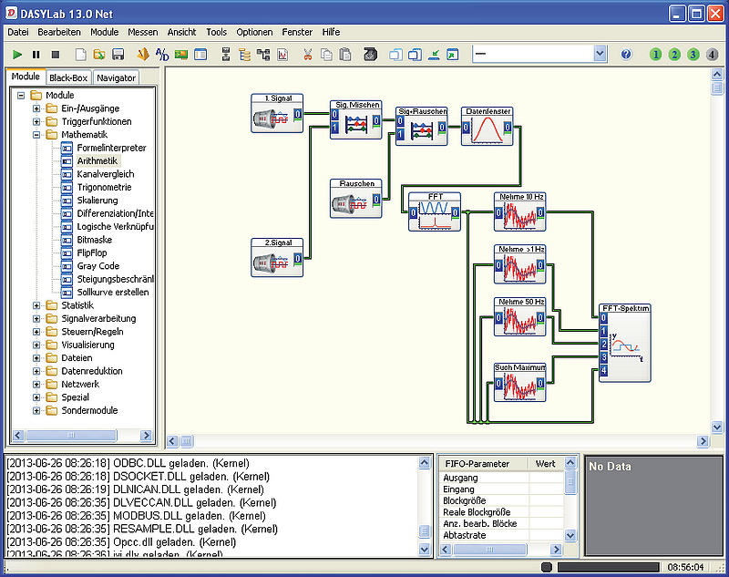Open the Optionen menu
Screen dimensions: 729x577
[254, 32]
